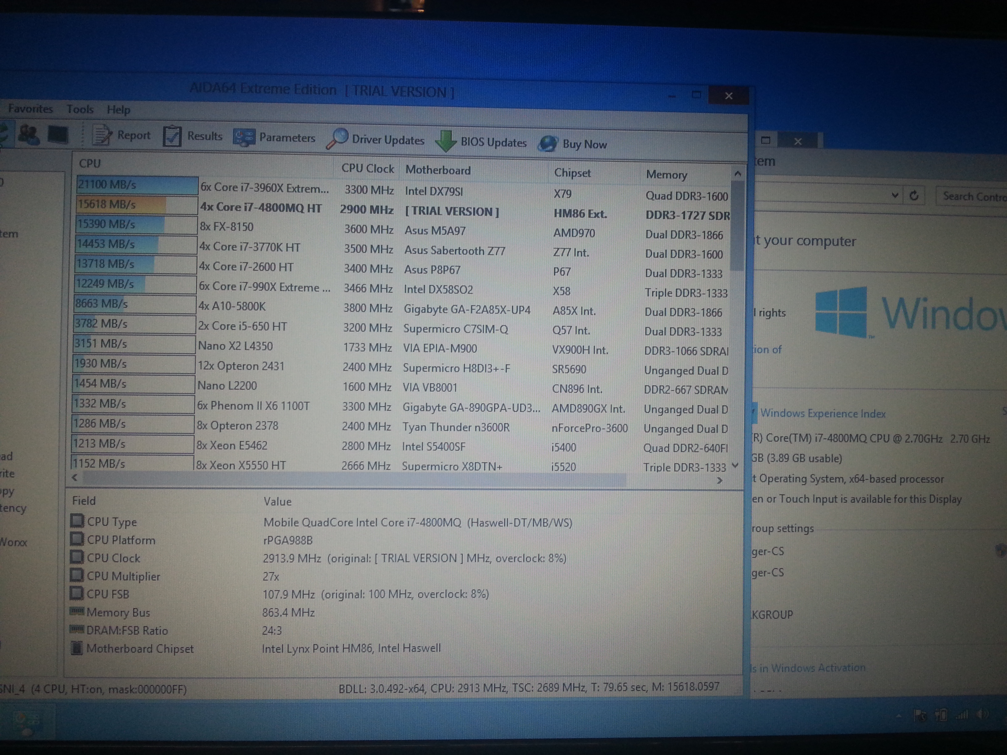Check for Driver Updates
This screenshot has width=1007, height=755.
[x=375, y=140]
